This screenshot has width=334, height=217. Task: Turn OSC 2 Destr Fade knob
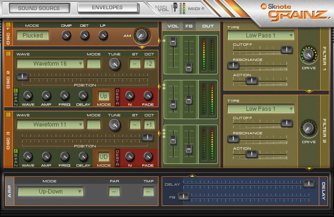click(x=148, y=96)
